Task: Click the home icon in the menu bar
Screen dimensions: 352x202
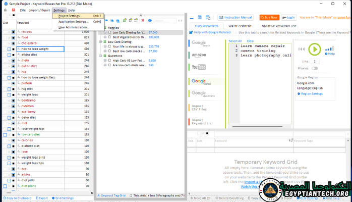Action: tap(6, 10)
